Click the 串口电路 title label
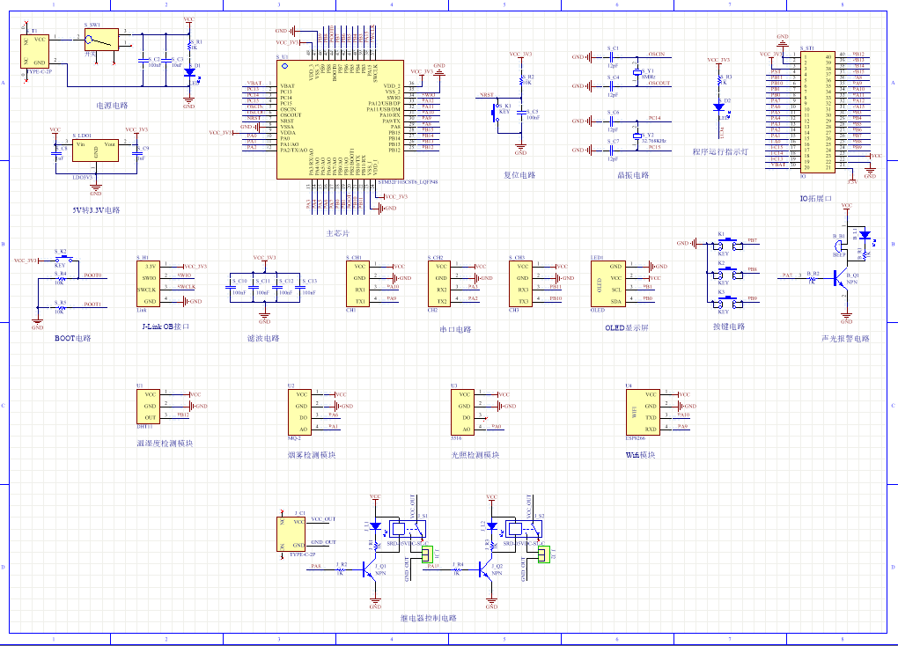The width and height of the screenshot is (898, 646). pos(455,329)
